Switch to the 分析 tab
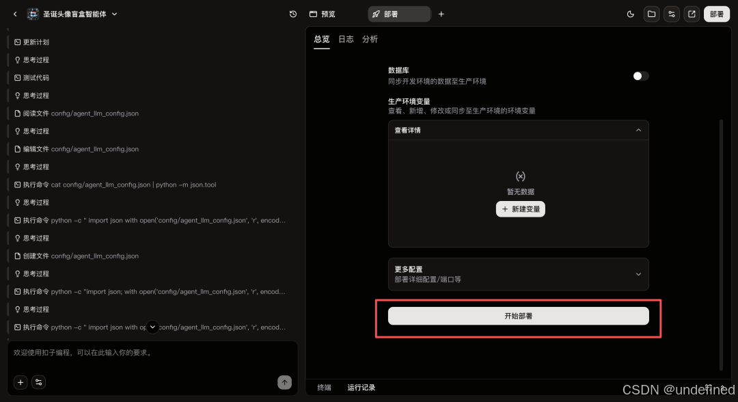This screenshot has height=402, width=738. (370, 39)
